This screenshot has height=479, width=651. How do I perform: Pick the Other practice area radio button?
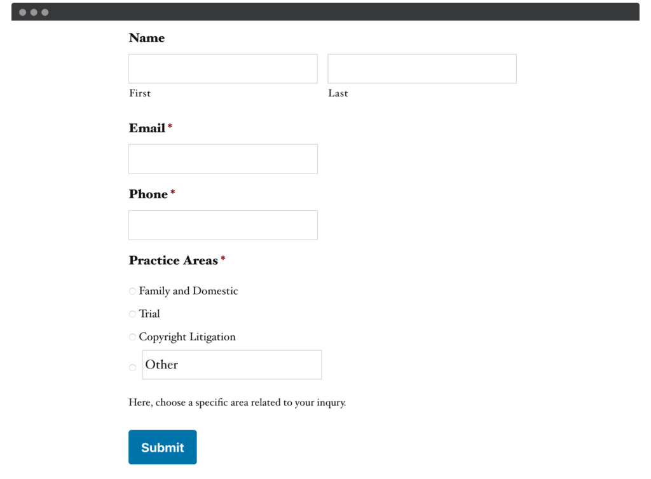coord(132,367)
